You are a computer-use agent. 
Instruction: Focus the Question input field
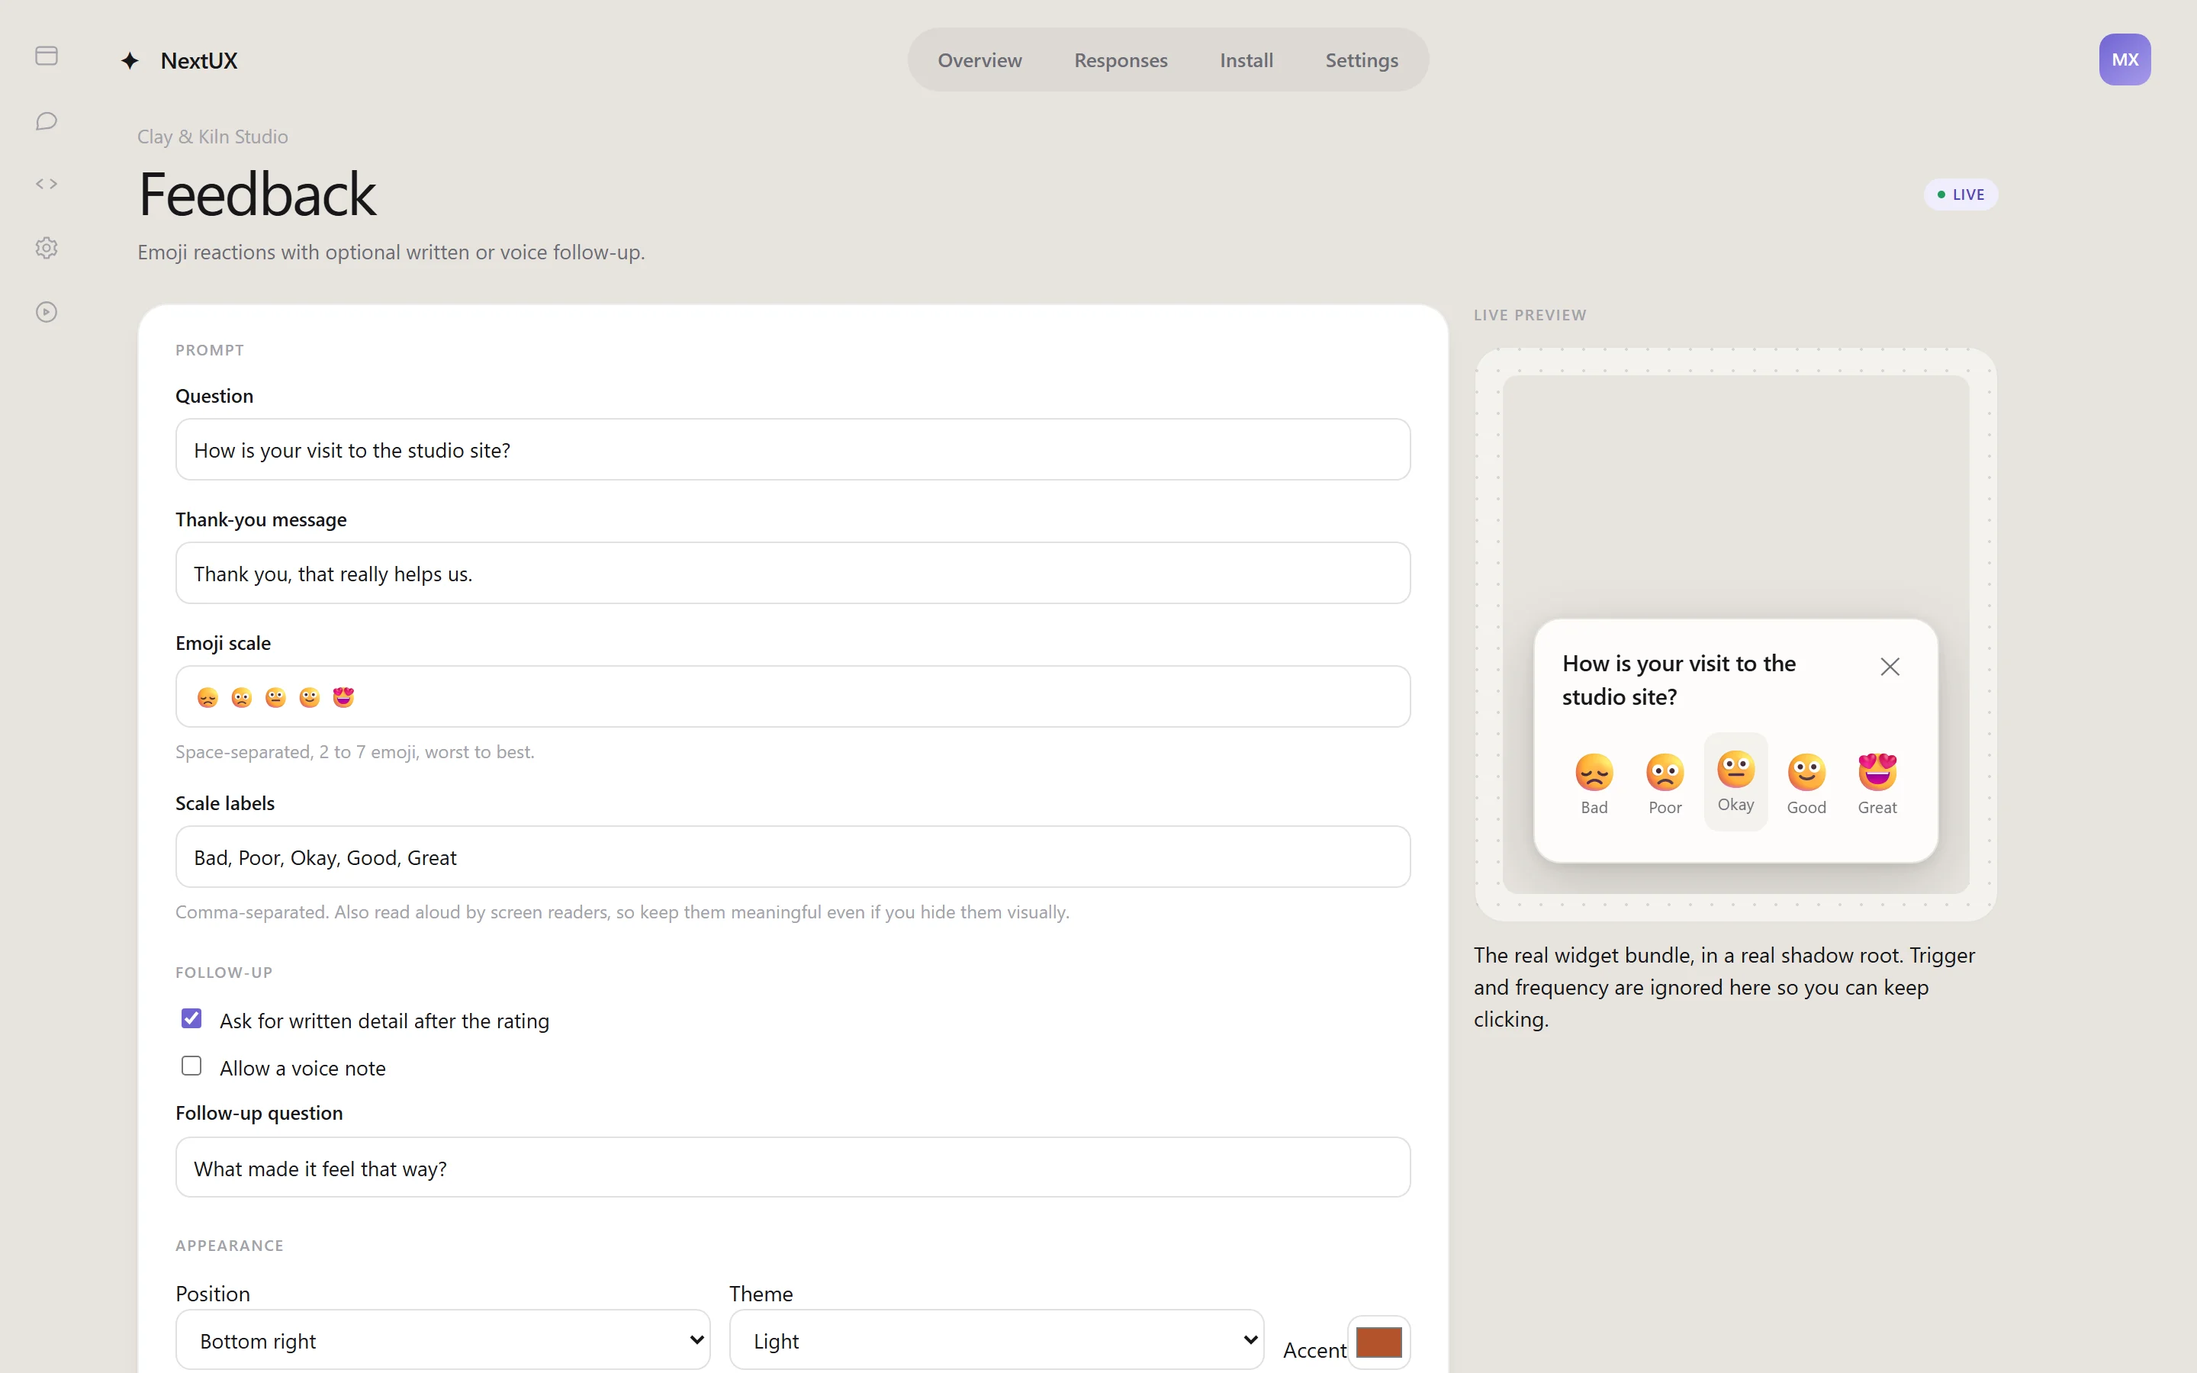[793, 449]
